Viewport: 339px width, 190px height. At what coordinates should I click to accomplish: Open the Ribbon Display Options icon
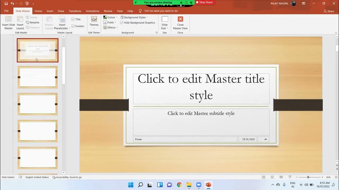[304, 3]
